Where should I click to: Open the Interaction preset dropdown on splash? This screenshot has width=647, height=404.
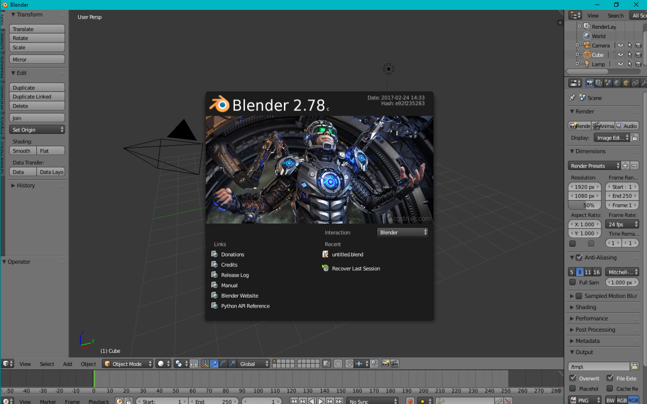point(402,233)
